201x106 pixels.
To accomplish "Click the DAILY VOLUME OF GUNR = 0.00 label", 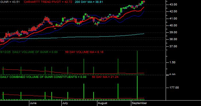I will coord(35,52).
